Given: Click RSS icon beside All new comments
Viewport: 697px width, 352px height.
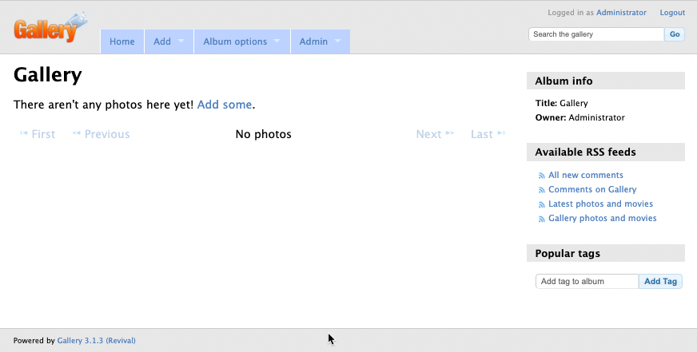Looking at the screenshot, I should (x=541, y=176).
